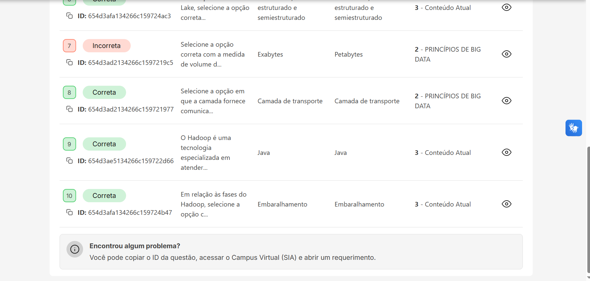
Task: Click the Incorreta badge on question 7
Action: point(107,46)
